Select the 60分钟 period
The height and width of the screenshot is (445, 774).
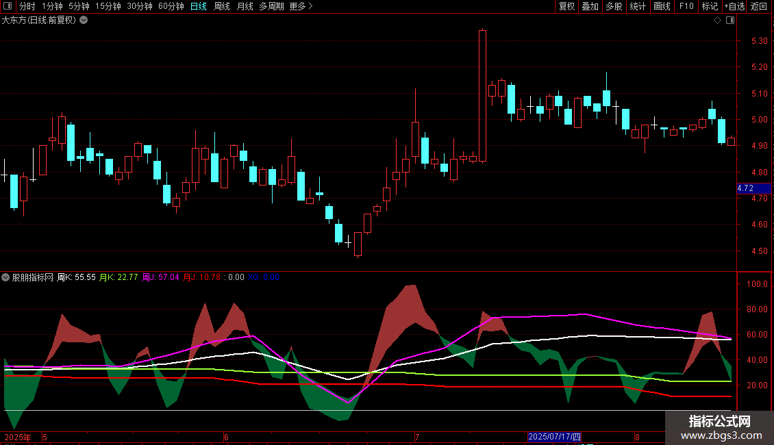click(x=171, y=6)
